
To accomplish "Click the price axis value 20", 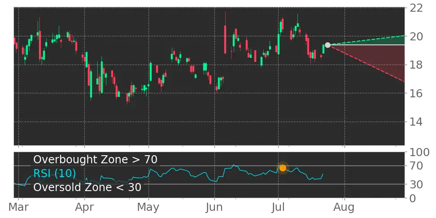I will point(416,36).
